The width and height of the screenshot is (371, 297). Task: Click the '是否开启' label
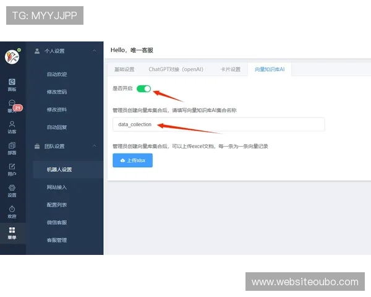click(122, 88)
